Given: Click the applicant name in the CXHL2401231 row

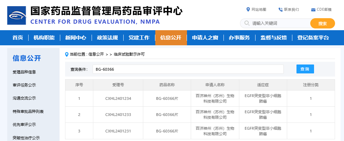Looking at the screenshot, I should point(215,131).
